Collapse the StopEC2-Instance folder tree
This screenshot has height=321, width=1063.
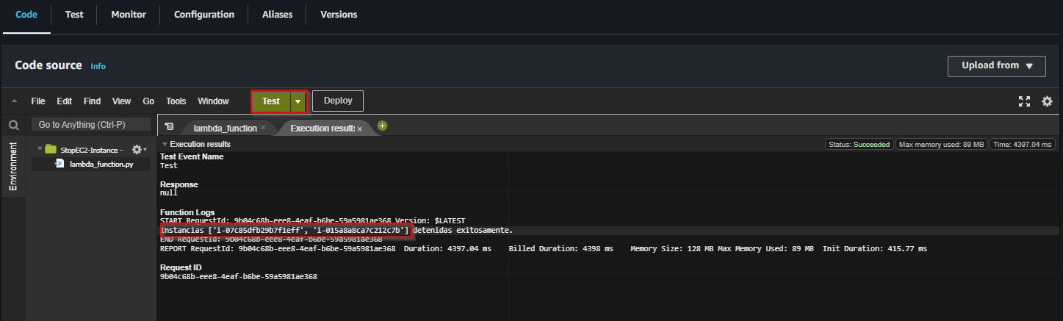click(38, 149)
